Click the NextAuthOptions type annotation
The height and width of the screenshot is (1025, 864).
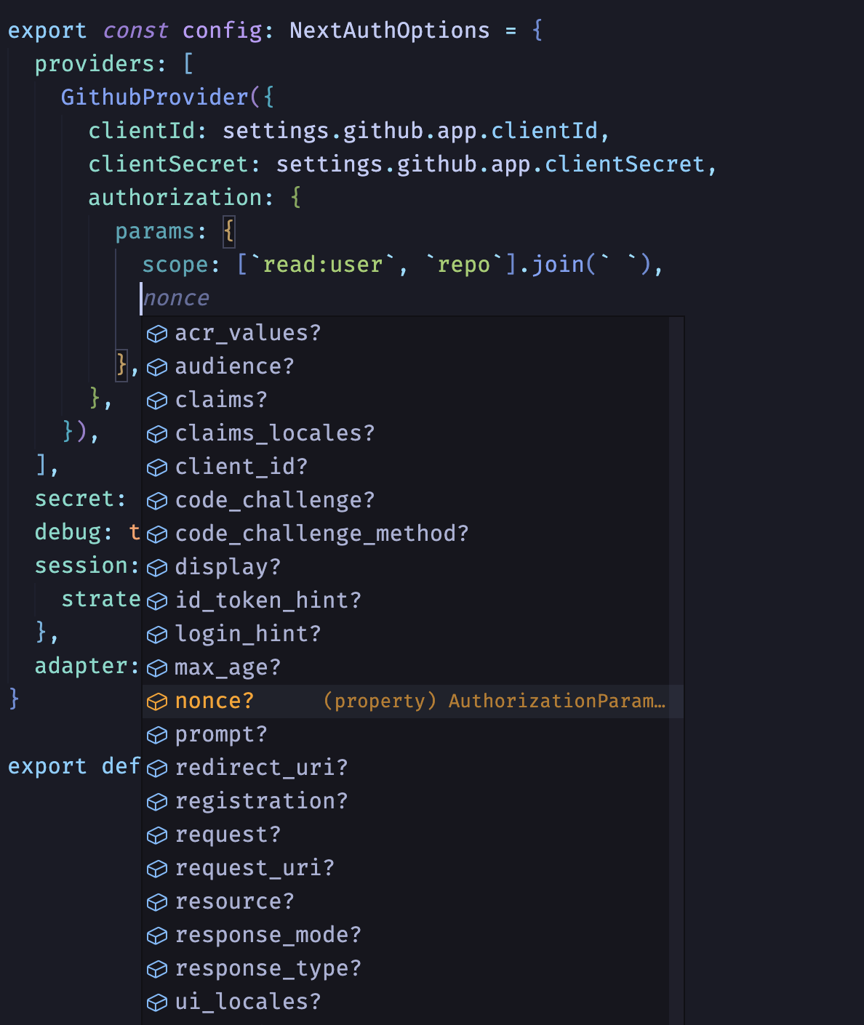tap(389, 30)
